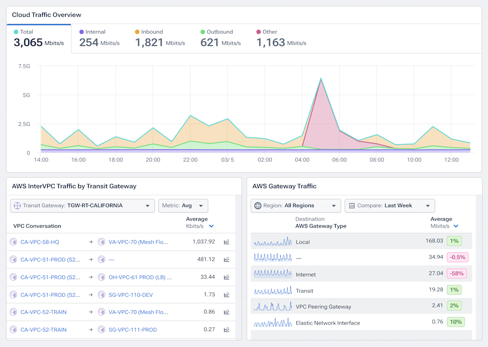Open the CA-VPC-52-TRAIN to SG-VPC-111-PROD link
The image size is (488, 347).
(132, 330)
